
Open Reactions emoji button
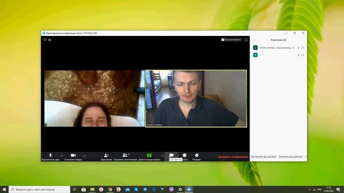coord(197,157)
